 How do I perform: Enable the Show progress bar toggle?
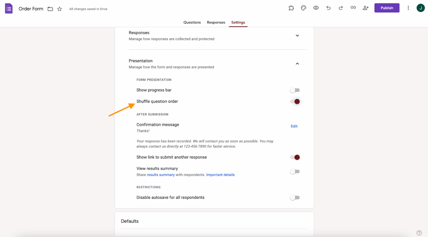295,90
